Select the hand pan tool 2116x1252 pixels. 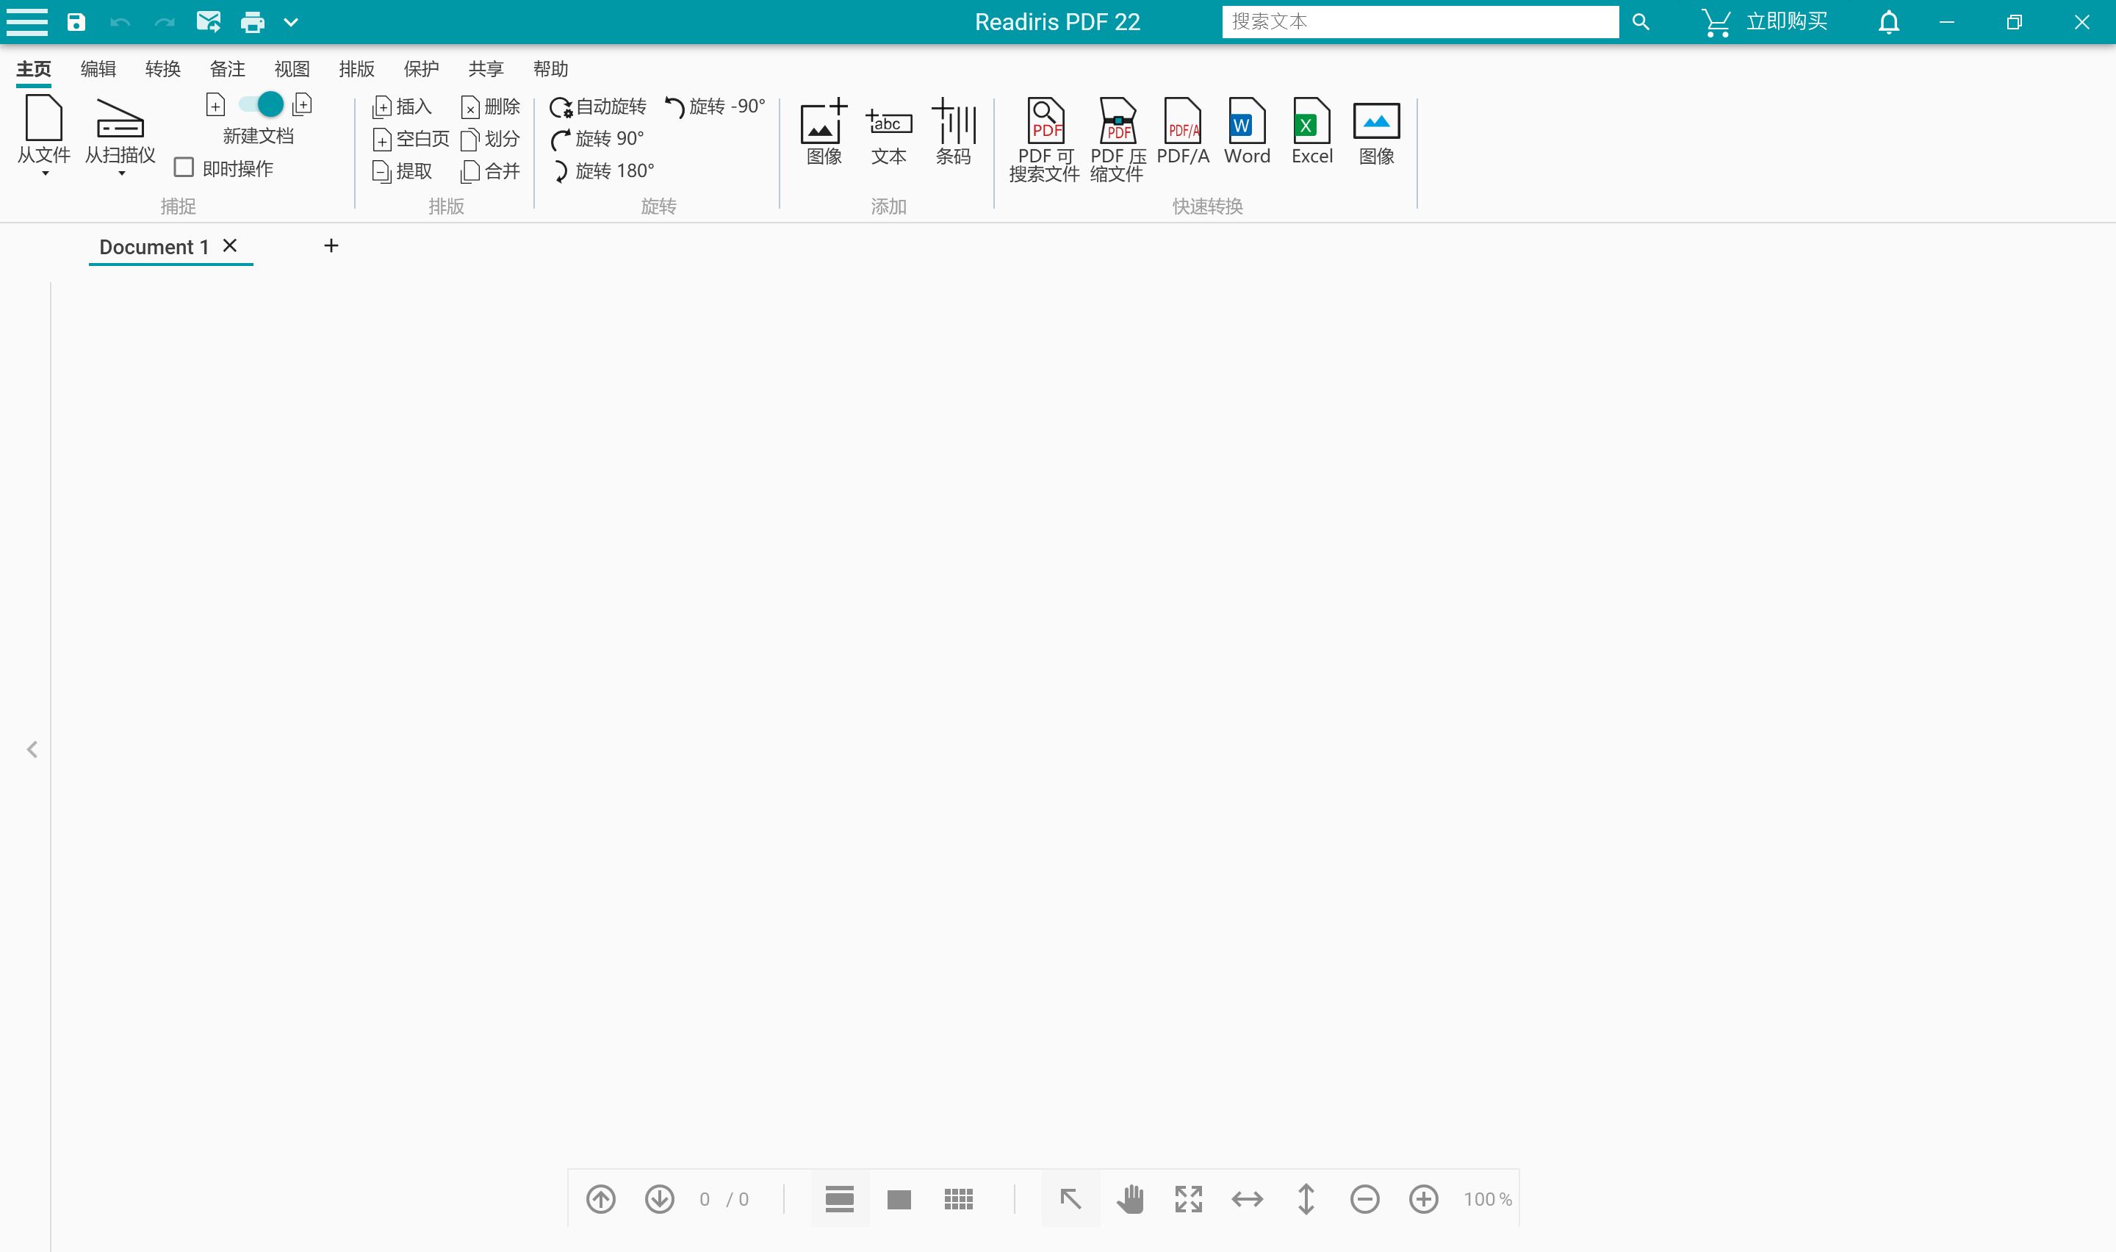[1130, 1198]
